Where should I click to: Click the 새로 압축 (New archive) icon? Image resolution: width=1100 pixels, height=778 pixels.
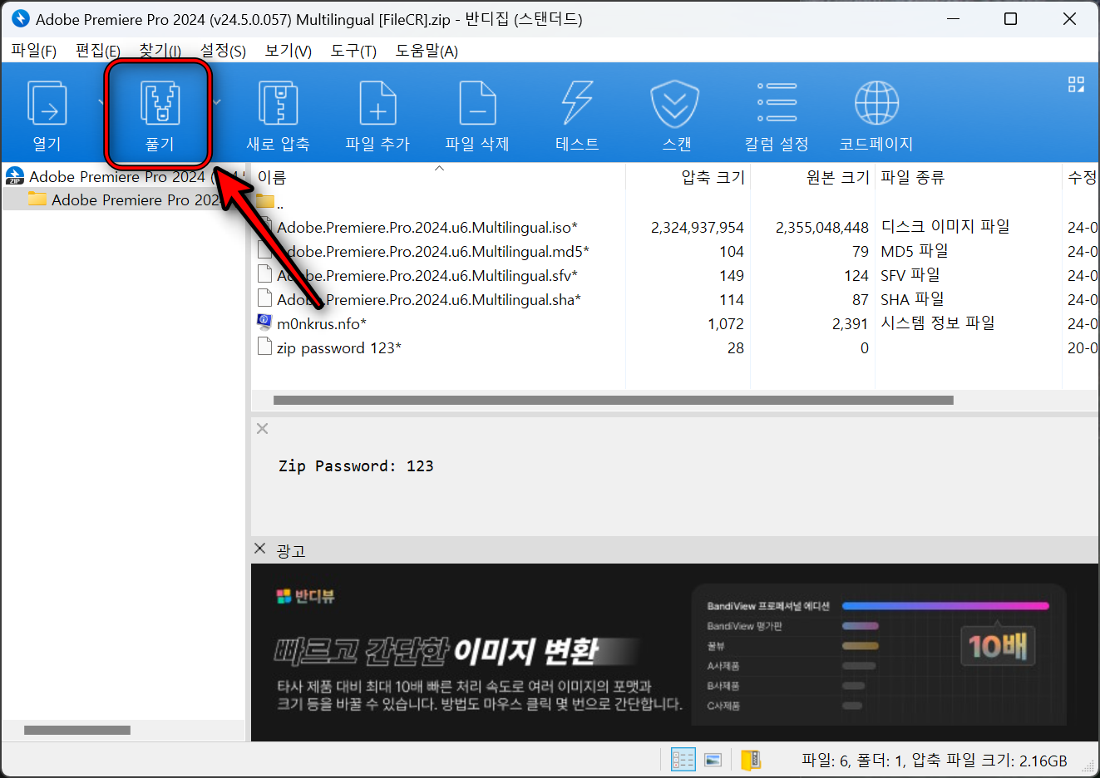[278, 102]
